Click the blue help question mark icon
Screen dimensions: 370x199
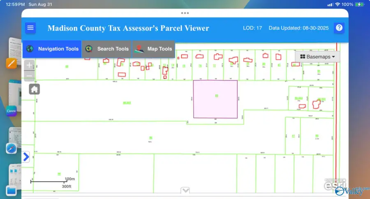click(339, 28)
